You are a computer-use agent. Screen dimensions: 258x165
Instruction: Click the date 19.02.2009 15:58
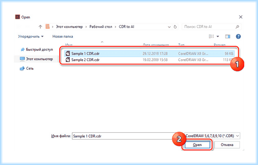(x=155, y=60)
